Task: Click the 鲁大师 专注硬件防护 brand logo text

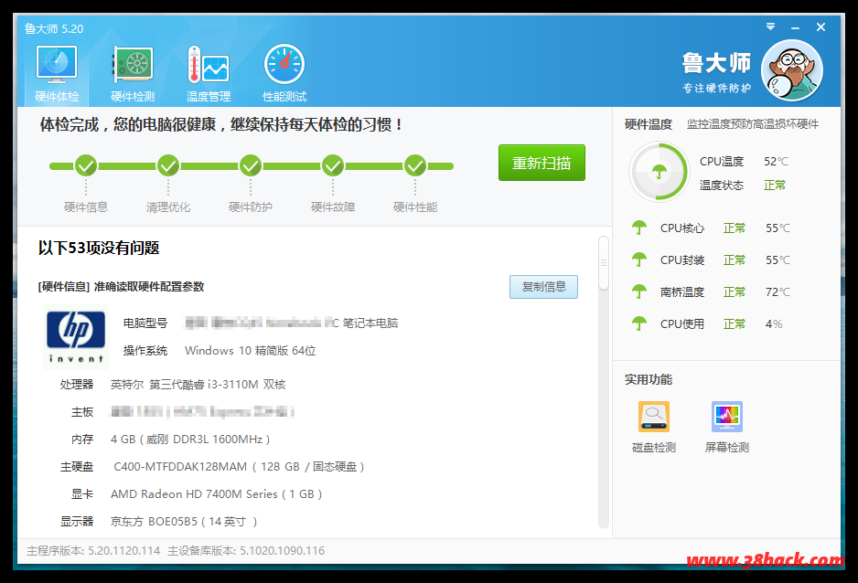Action: pos(717,71)
